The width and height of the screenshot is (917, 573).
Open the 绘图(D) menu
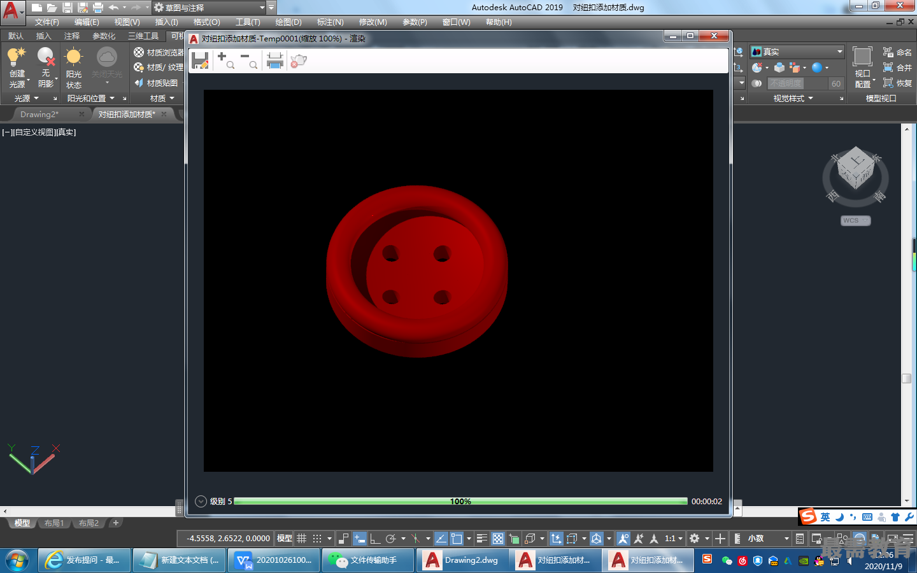pos(288,22)
